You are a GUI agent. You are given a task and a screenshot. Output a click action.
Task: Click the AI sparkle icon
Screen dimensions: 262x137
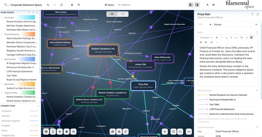coord(207,5)
